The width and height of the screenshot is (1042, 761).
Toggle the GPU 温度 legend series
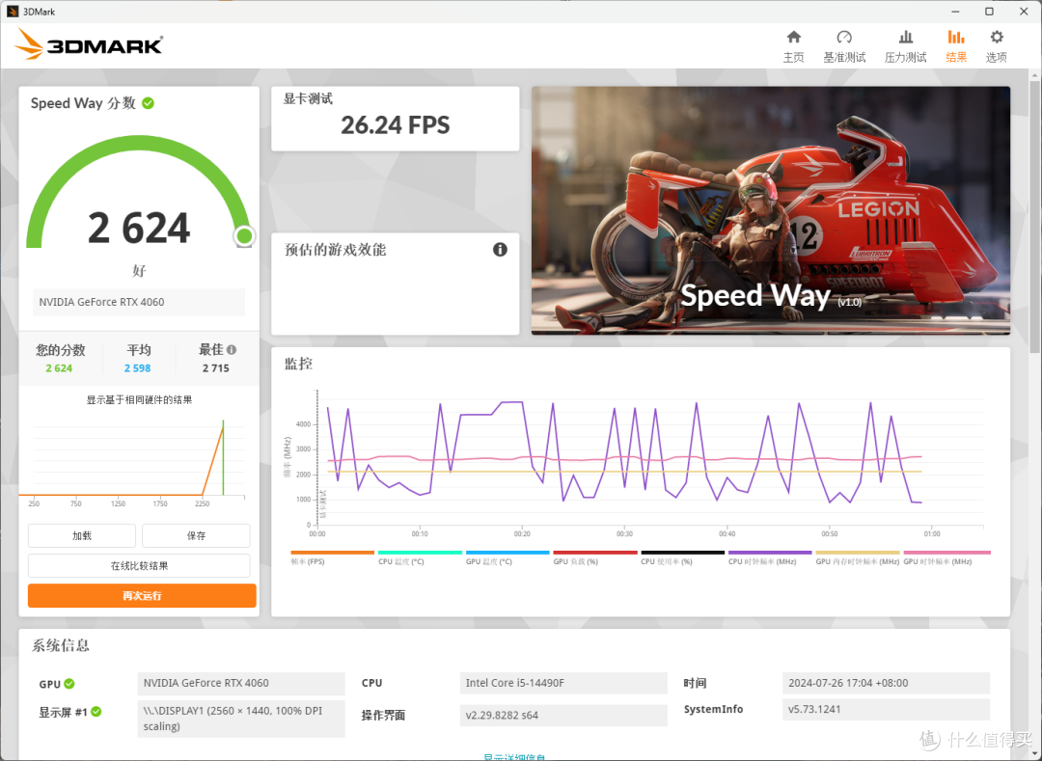(x=507, y=557)
